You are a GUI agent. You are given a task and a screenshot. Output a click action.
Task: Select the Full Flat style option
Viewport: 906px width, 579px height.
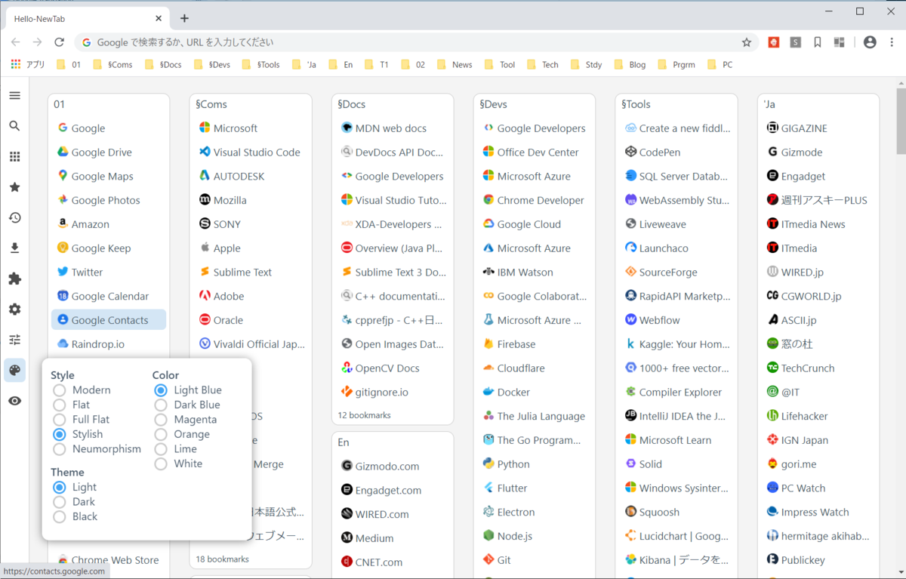tap(59, 420)
